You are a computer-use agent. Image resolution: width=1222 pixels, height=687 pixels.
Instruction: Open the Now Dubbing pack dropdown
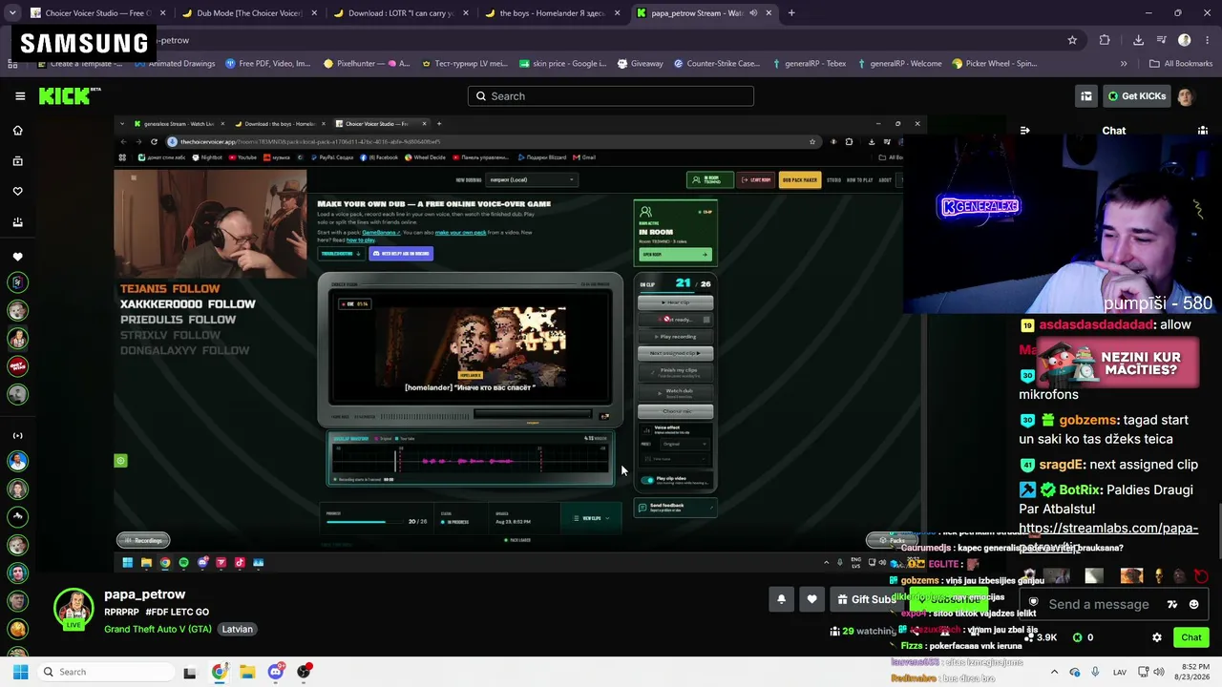click(531, 179)
